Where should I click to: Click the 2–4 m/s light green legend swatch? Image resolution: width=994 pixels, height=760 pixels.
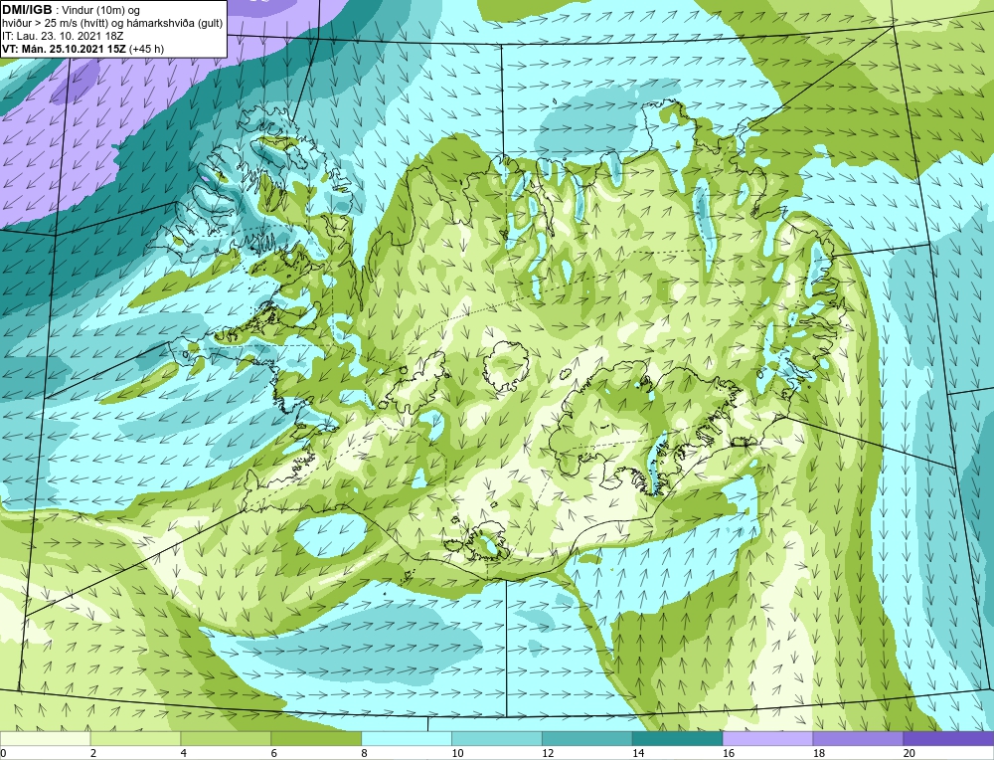(x=135, y=738)
